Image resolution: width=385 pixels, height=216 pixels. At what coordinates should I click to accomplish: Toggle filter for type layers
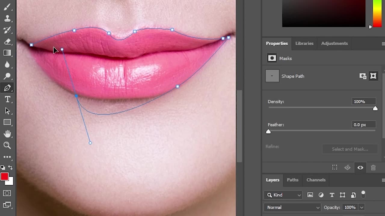click(332, 195)
